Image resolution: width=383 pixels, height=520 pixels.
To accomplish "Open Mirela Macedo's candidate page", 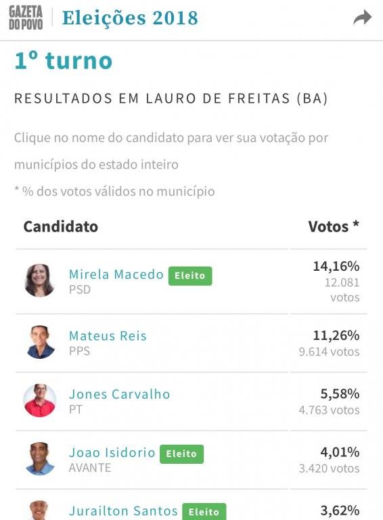I will pyautogui.click(x=116, y=275).
